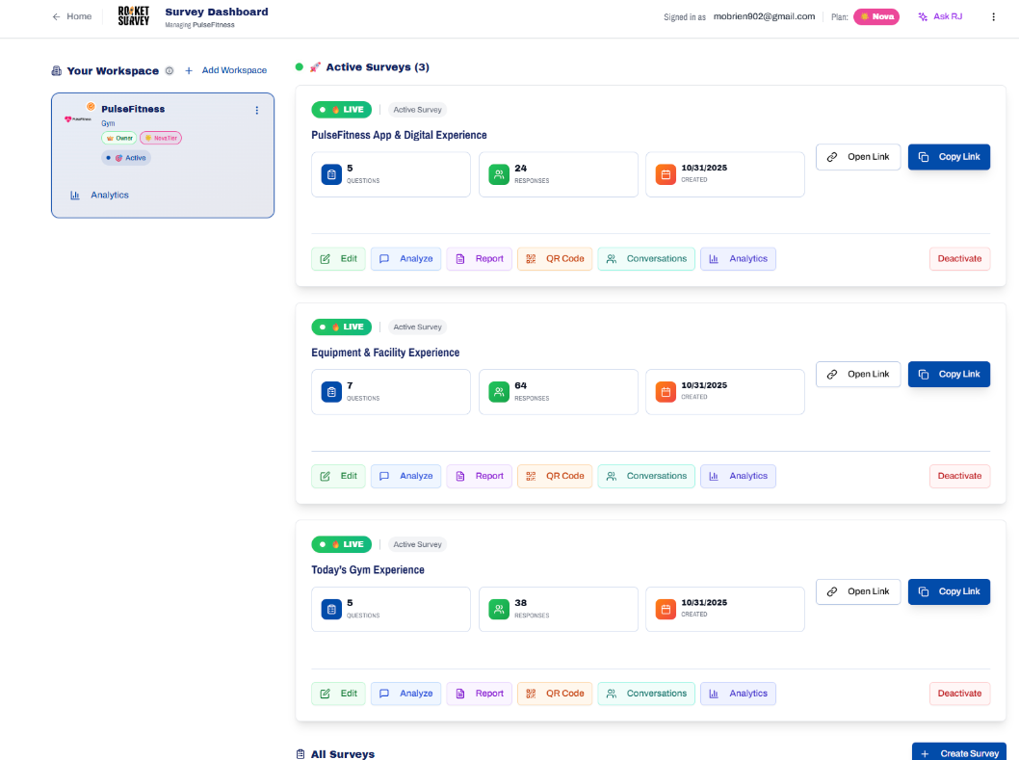Click the pink Nova plan badge
Screen dimensions: 1019x760
[x=875, y=16]
